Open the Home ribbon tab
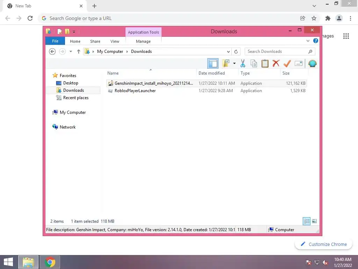 pos(75,41)
